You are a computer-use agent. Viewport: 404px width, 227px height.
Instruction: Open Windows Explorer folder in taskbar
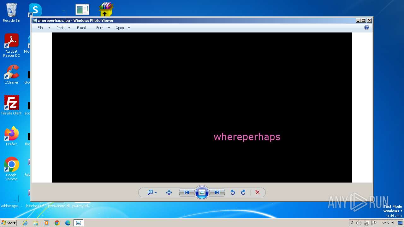point(36,223)
